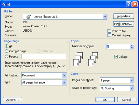Increase number of copies with up arrow
Image resolution: width=139 pixels, height=105 pixels.
tap(132, 46)
